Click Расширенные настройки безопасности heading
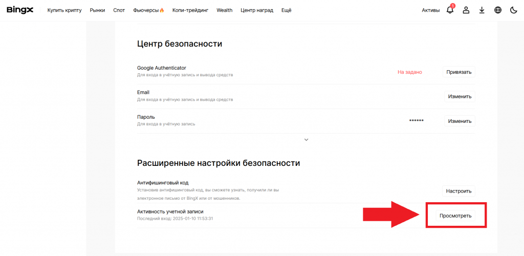 (219, 163)
